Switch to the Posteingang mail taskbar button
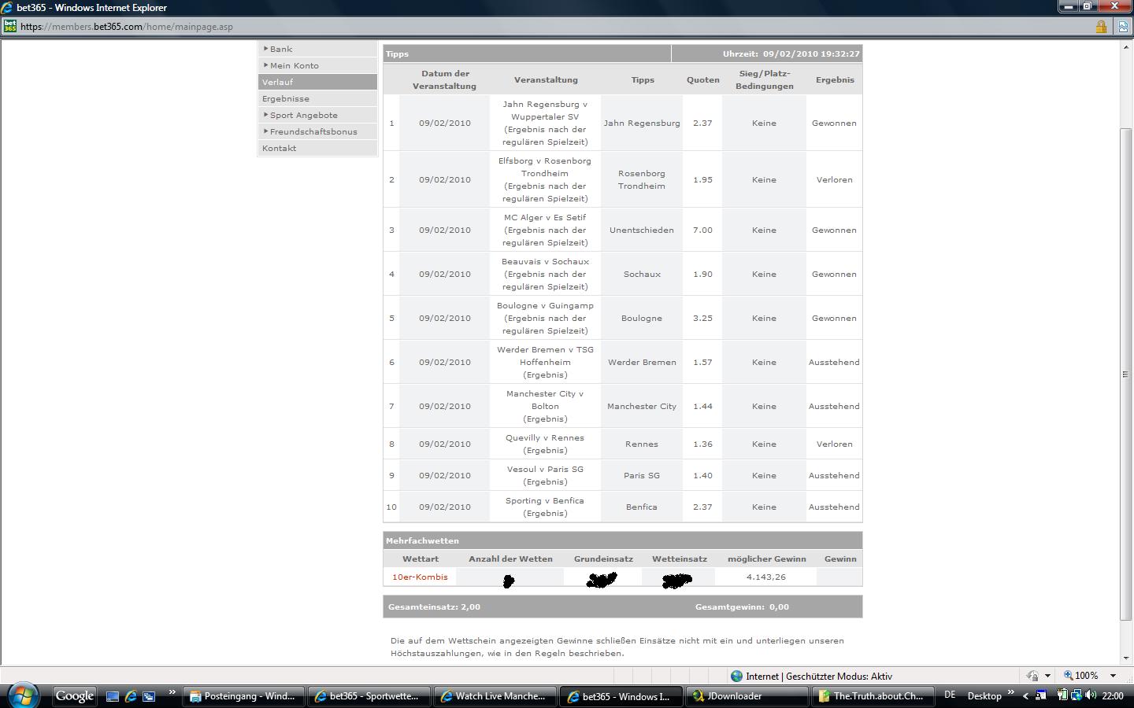 243,696
